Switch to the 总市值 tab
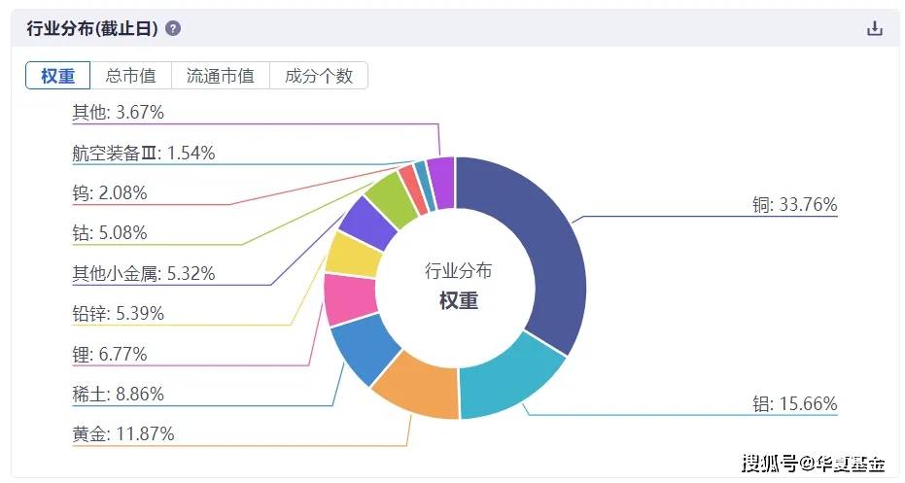The width and height of the screenshot is (905, 483). point(130,76)
